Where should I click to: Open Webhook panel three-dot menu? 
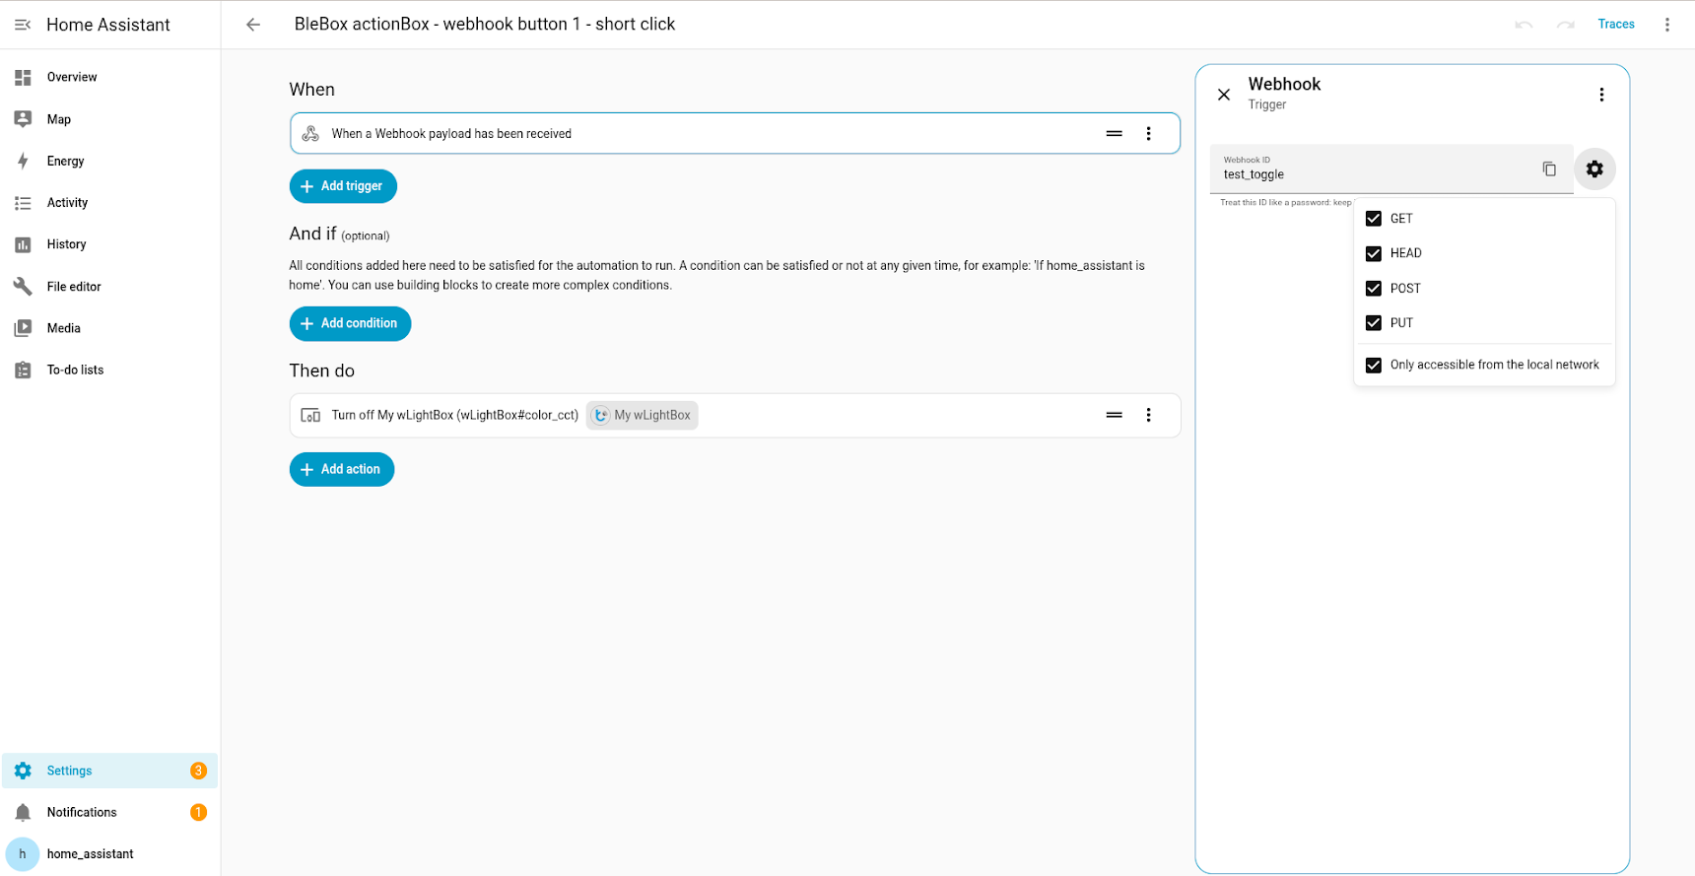(1601, 95)
